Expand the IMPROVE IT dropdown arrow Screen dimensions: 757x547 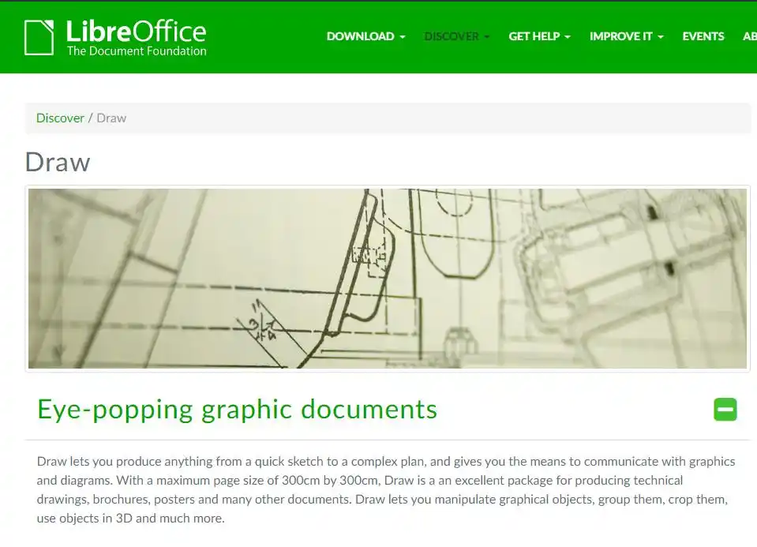pyautogui.click(x=661, y=37)
